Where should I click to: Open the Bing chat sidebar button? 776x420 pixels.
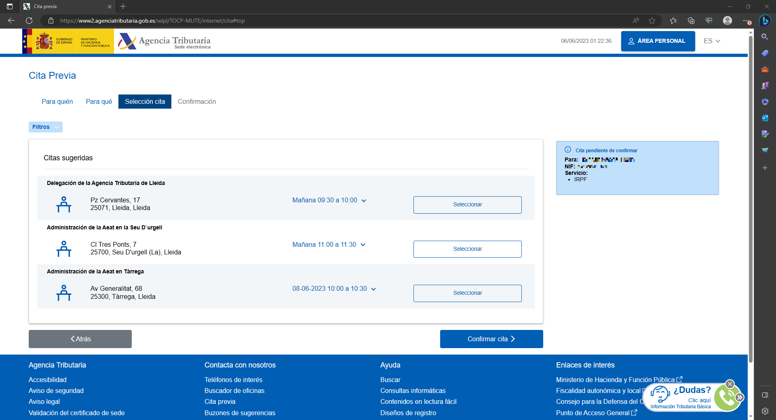tap(765, 21)
